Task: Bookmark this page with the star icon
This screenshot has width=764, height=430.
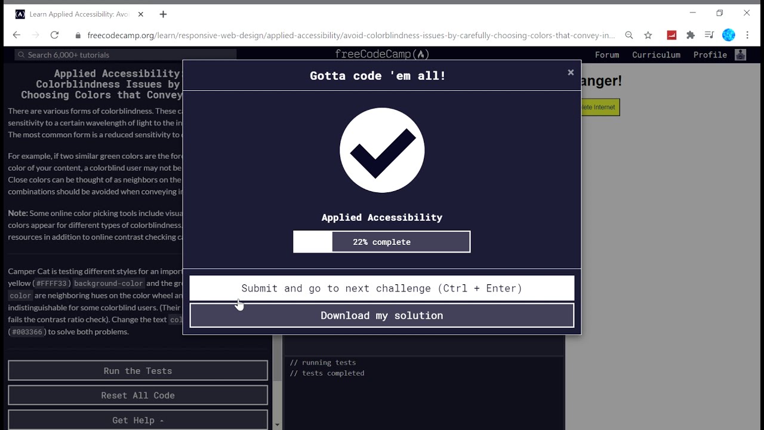Action: [648, 35]
